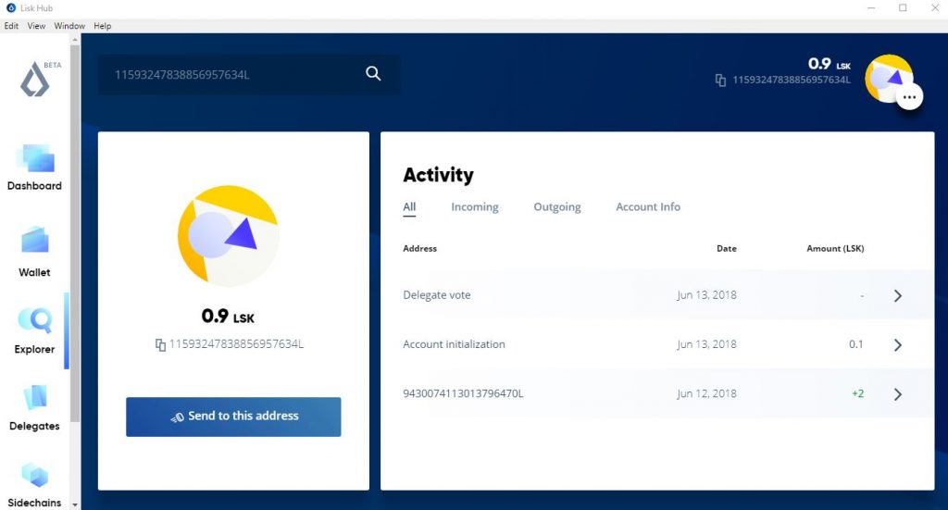Image resolution: width=948 pixels, height=510 pixels.
Task: Click the large avatar in account card
Action: (228, 236)
